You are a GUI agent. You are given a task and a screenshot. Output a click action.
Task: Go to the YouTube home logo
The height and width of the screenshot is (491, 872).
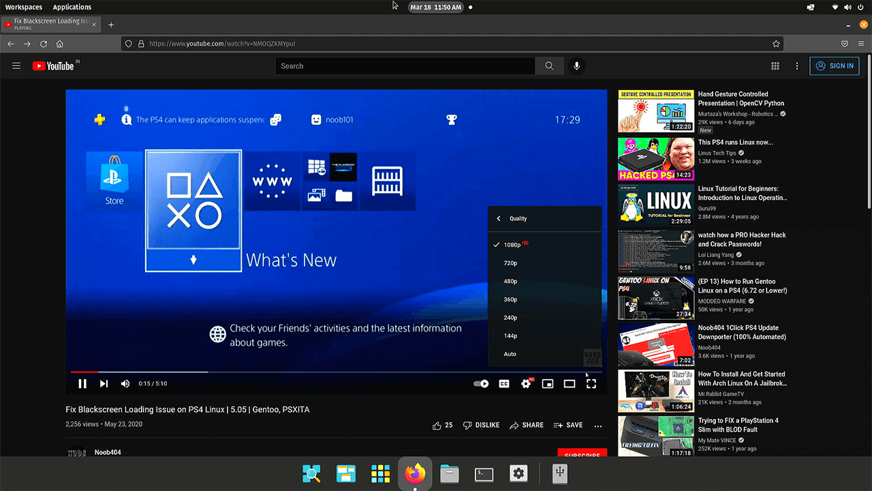click(53, 66)
